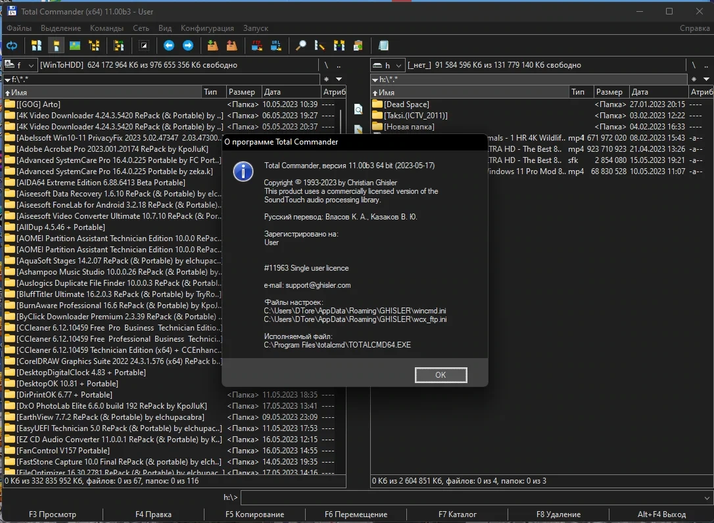Switch to brief file names view icon
714x523 pixels.
[36, 45]
